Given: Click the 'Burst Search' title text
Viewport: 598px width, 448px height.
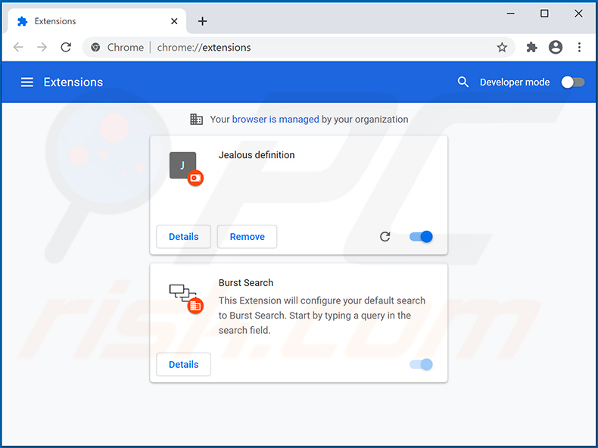Looking at the screenshot, I should pos(246,282).
